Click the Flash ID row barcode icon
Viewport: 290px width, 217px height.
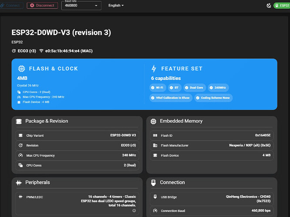pyautogui.click(x=155, y=135)
